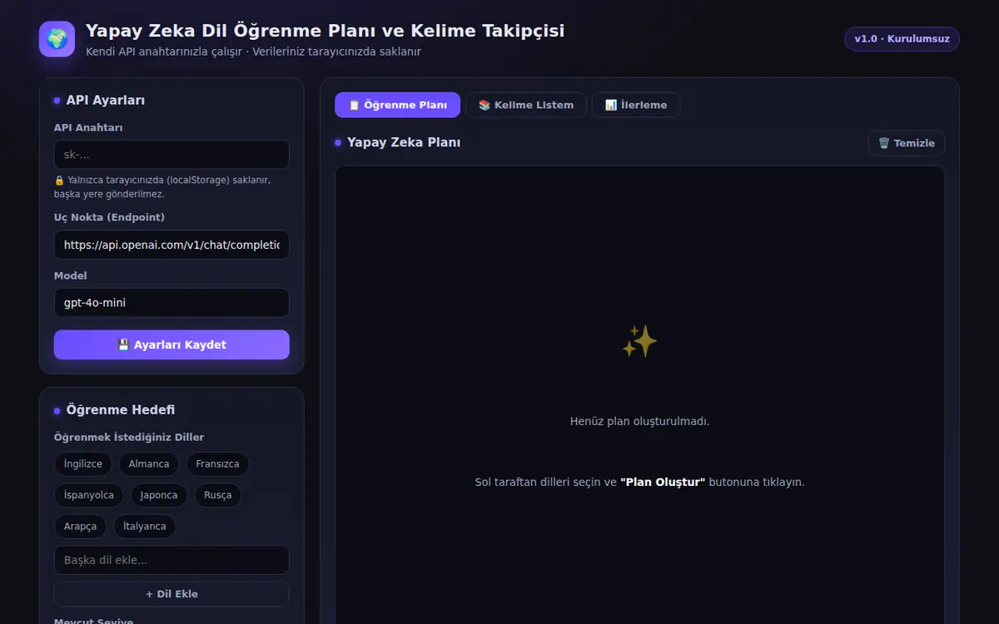Open the Öğrenme Planı tab
Image resolution: width=999 pixels, height=624 pixels.
point(397,105)
